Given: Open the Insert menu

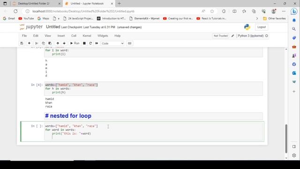Looking at the screenshot, I should tap(61, 36).
